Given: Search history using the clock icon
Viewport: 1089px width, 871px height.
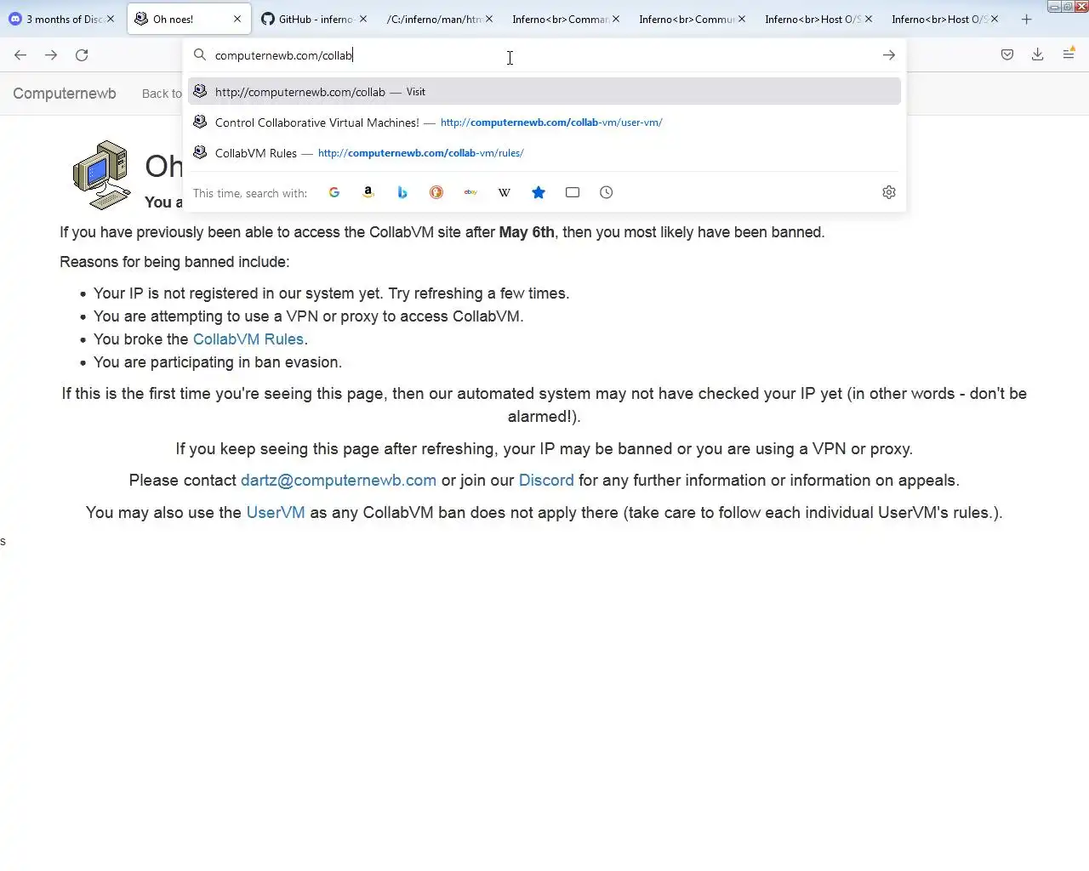Looking at the screenshot, I should 607,192.
